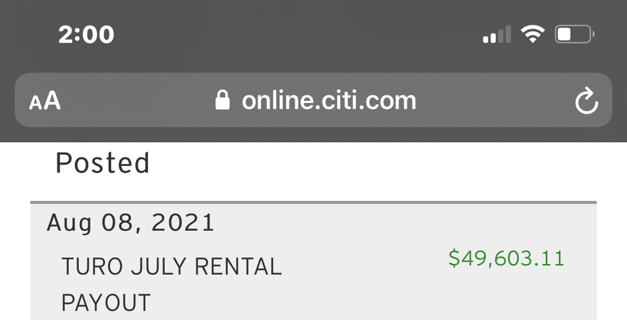Tap the small A in text size control
Viewport: 627px width, 320px height.
pyautogui.click(x=35, y=103)
